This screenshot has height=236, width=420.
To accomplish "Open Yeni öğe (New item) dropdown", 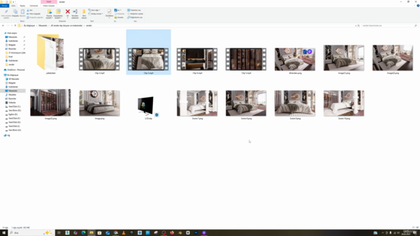I will coord(94,10).
